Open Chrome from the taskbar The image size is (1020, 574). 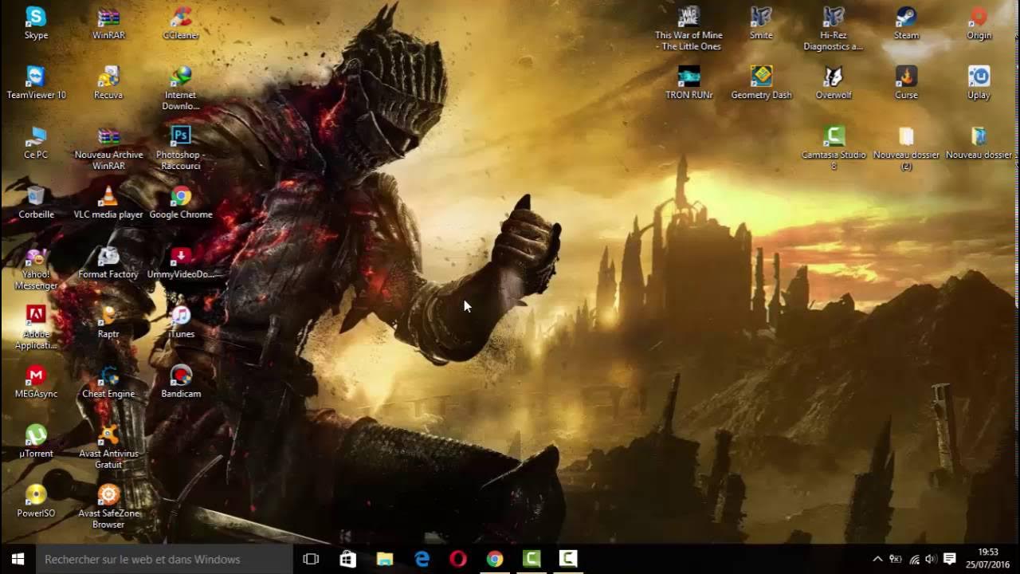pyautogui.click(x=495, y=559)
